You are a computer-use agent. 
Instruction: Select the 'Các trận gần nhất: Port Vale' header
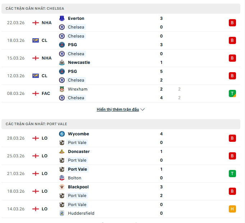(36, 124)
